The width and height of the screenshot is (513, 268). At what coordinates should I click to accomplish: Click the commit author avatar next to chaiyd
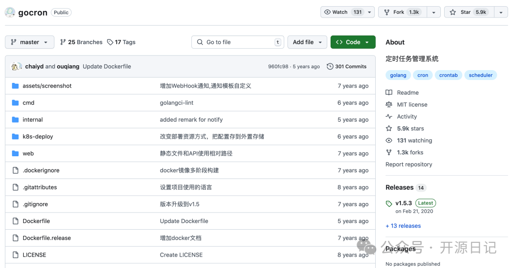(16, 66)
